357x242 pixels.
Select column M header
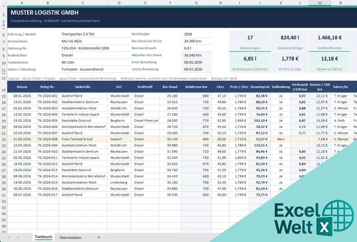point(320,3)
